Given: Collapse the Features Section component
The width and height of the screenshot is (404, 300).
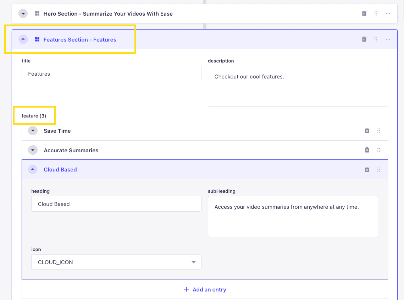Looking at the screenshot, I should [23, 39].
